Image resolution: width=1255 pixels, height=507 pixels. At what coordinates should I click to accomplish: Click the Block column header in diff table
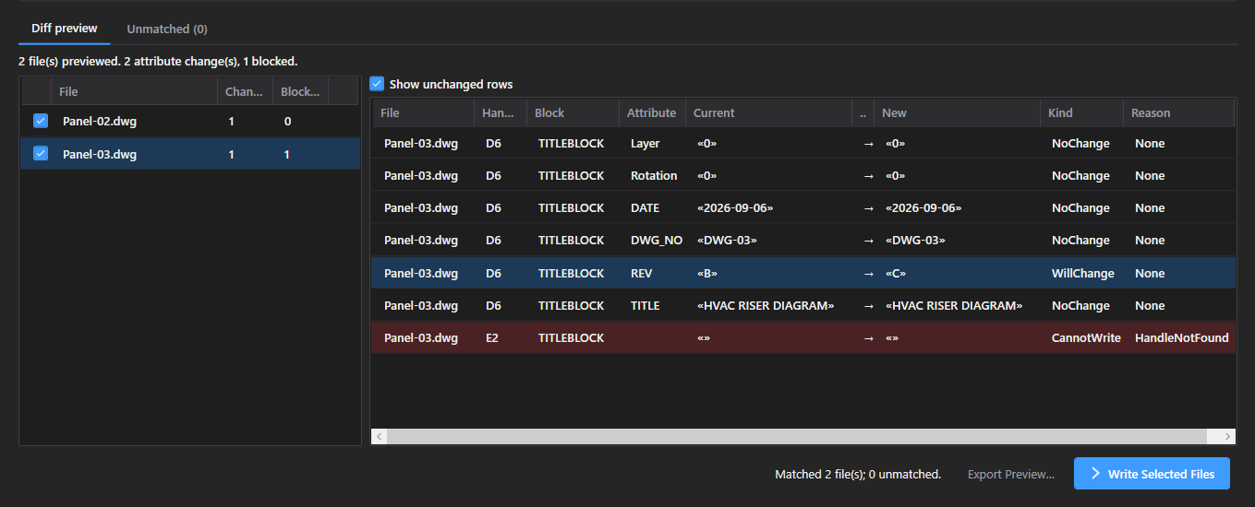(x=573, y=112)
